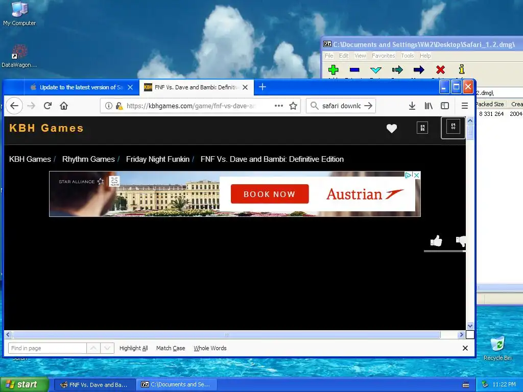Viewport: 523px width, 392px height.
Task: Open the Firefox home page
Action: click(x=64, y=106)
